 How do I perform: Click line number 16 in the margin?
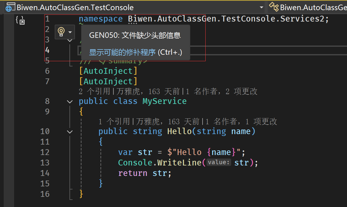(45, 194)
